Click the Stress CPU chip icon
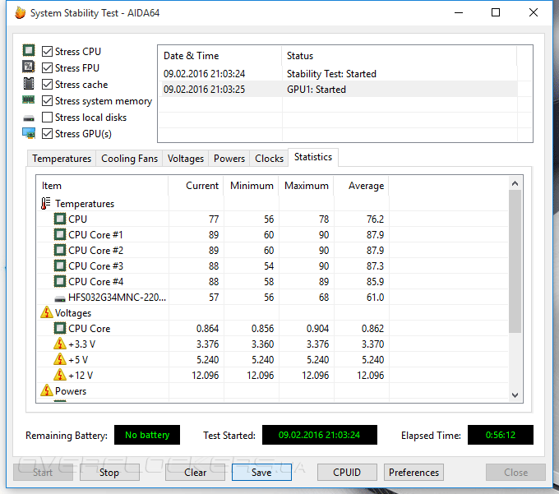Viewport: 559px width, 494px height. (29, 50)
